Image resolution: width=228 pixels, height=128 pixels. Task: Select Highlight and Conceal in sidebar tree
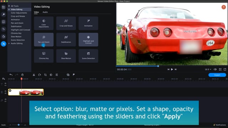point(20,30)
